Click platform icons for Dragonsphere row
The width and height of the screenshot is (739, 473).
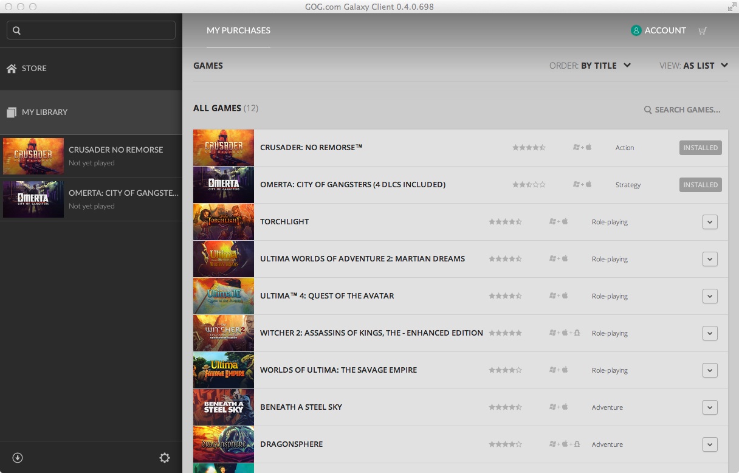tap(565, 444)
